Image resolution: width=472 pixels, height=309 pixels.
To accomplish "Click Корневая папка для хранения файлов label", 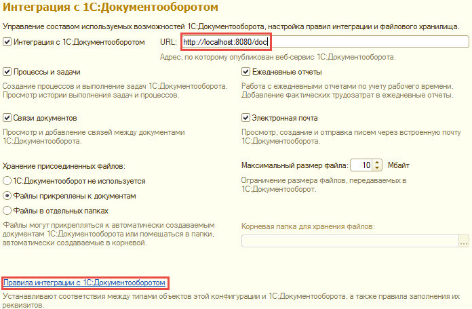I will (308, 226).
